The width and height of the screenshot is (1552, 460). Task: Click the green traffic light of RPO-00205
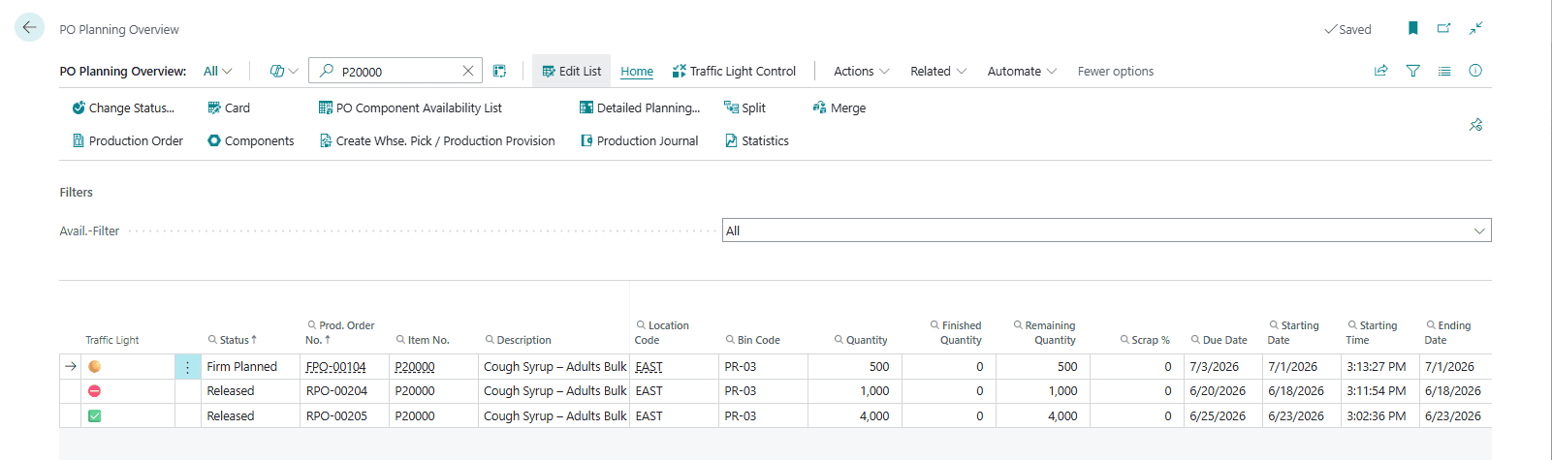click(x=94, y=416)
